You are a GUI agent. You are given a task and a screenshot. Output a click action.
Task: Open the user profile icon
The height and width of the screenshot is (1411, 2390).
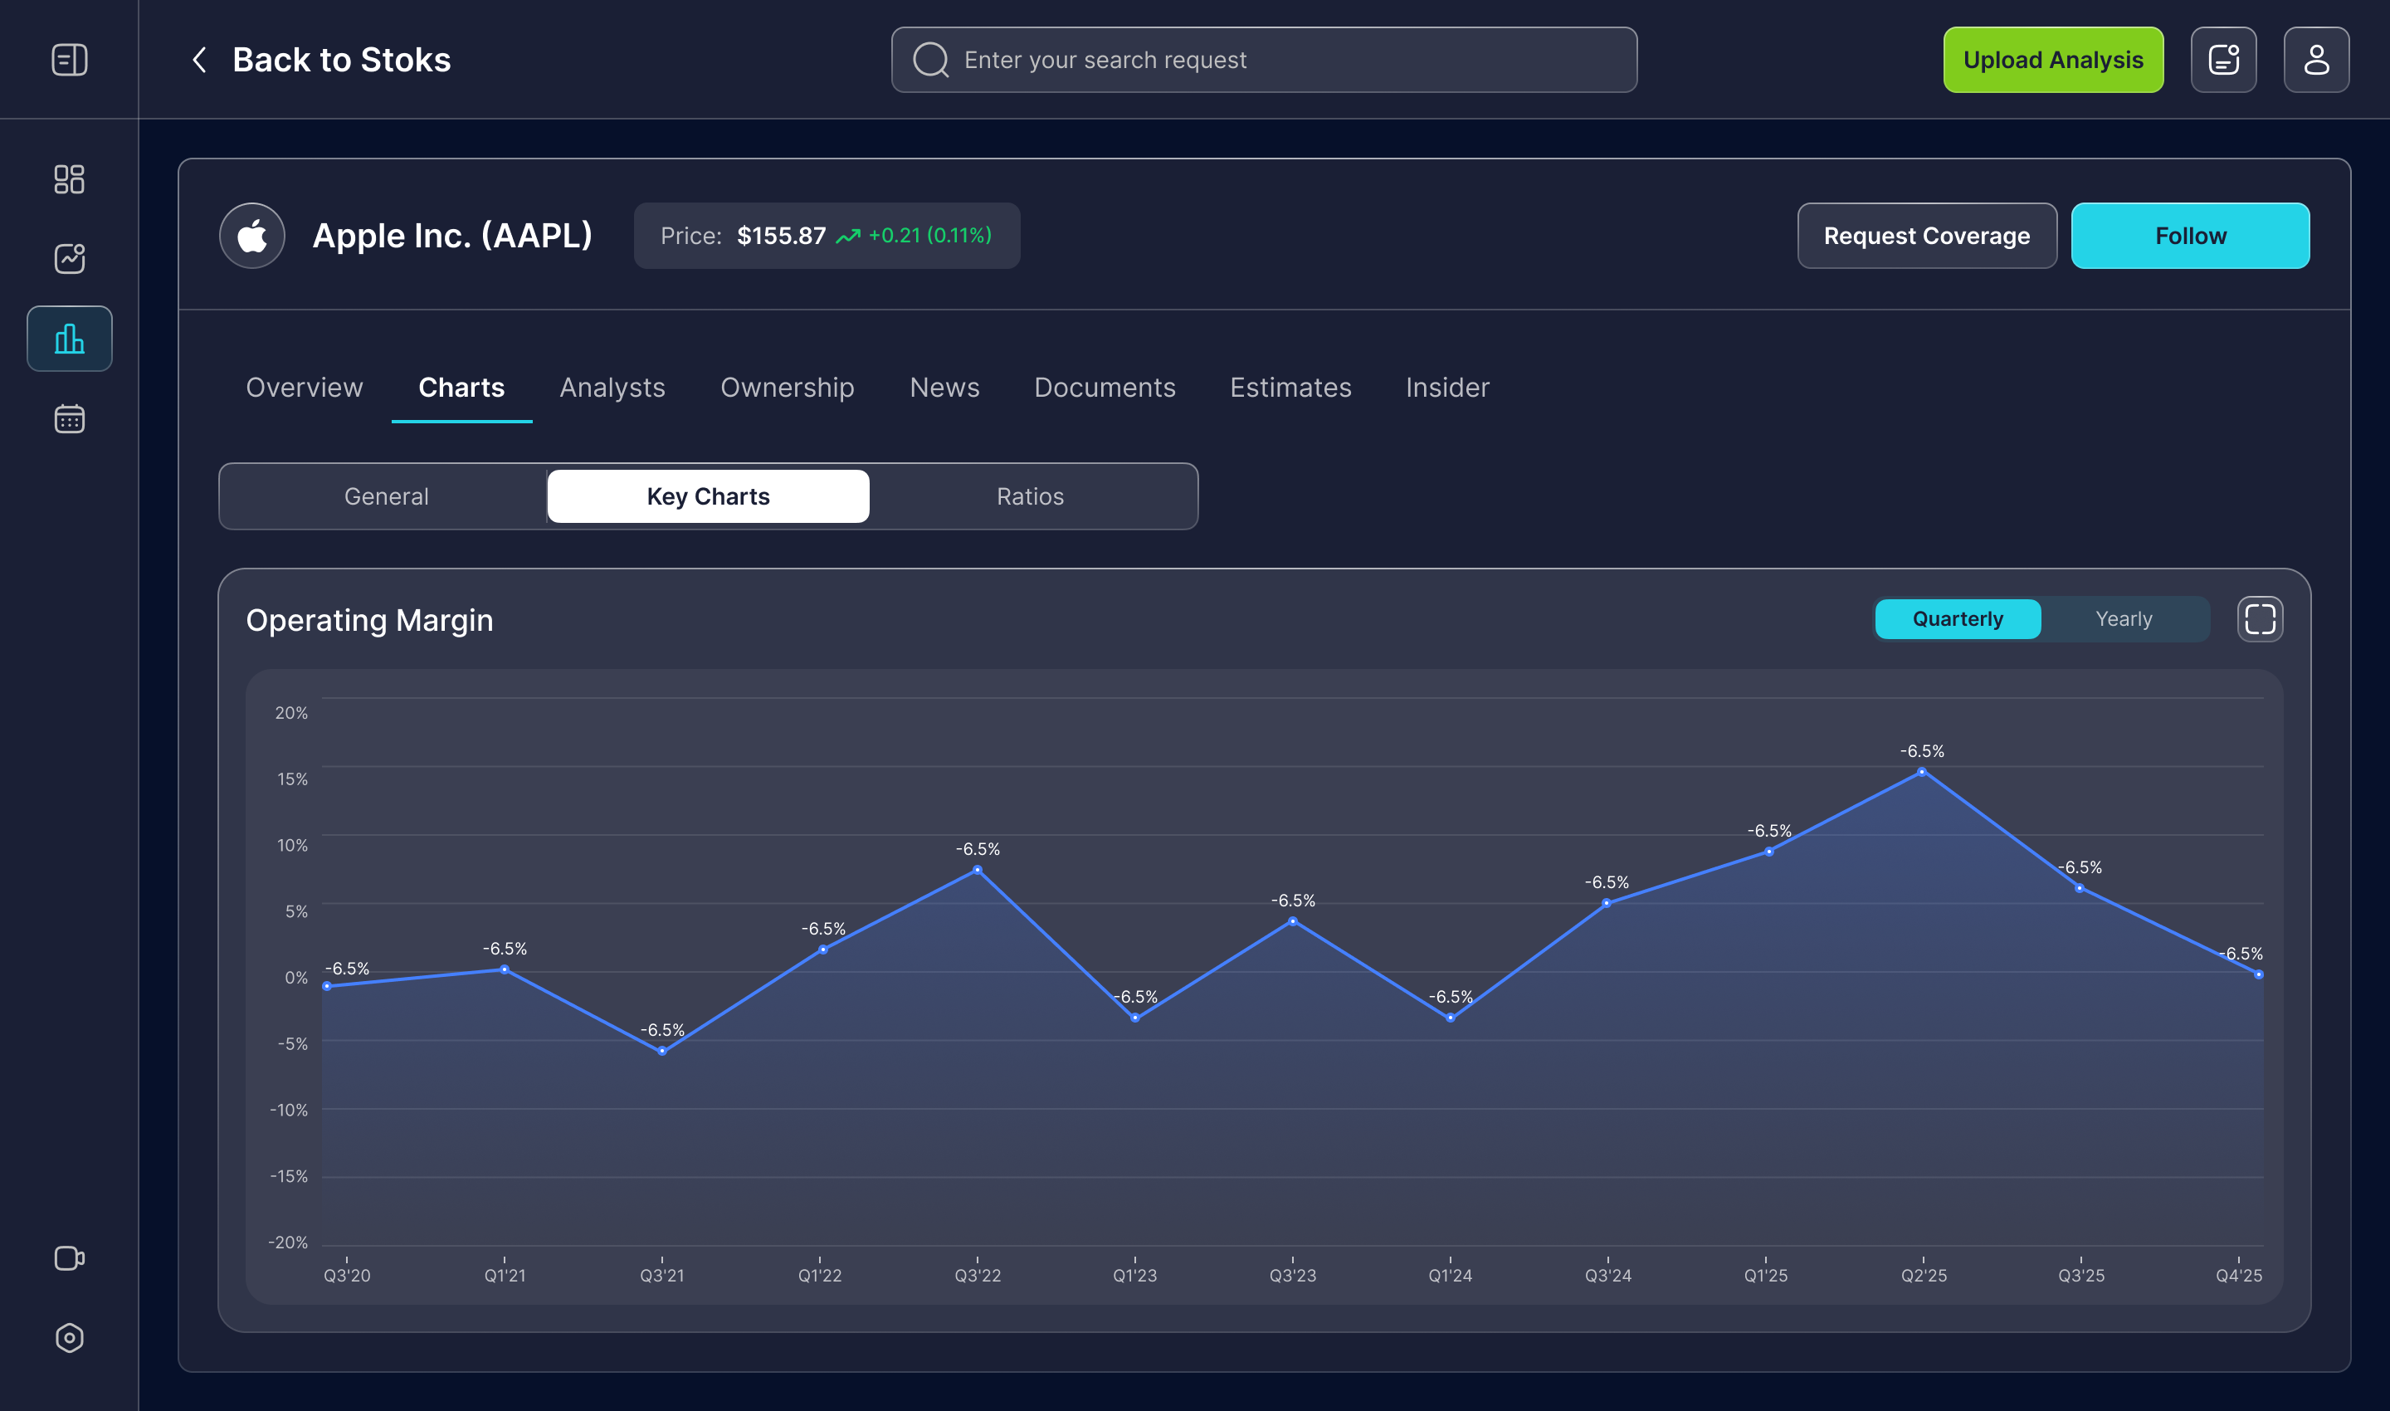click(x=2317, y=59)
